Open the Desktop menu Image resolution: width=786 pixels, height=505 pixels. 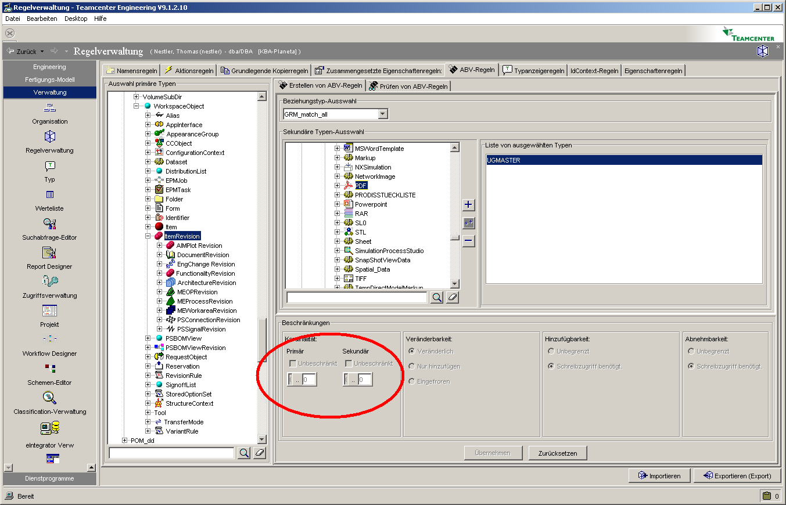coord(76,19)
